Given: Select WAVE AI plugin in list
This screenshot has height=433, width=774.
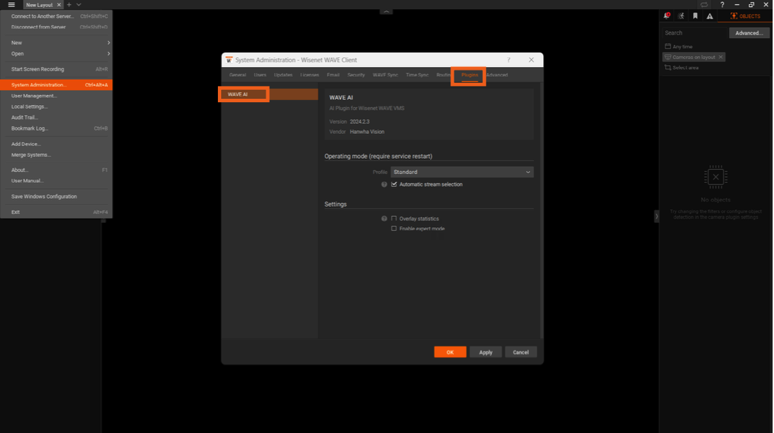Looking at the screenshot, I should pos(270,95).
